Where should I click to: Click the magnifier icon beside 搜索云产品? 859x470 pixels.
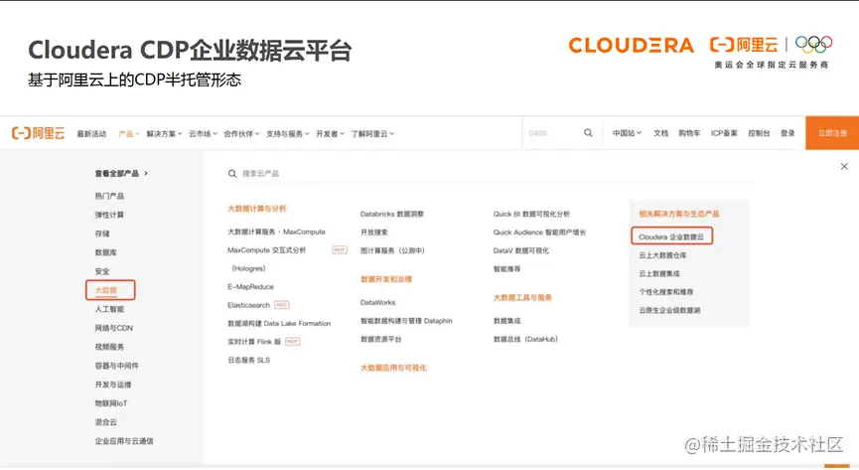click(232, 173)
